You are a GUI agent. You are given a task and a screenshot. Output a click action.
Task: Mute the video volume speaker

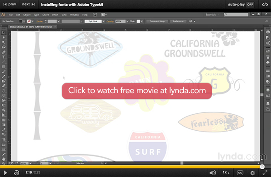pos(213,173)
